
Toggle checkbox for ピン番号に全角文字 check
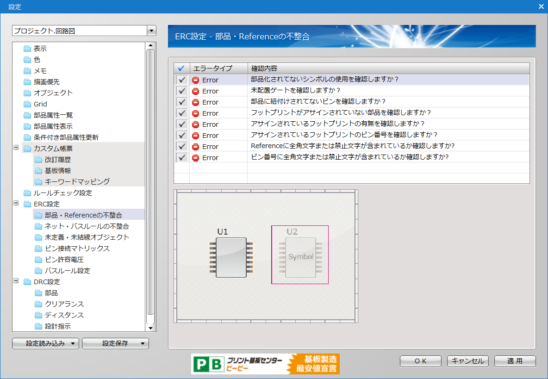[x=182, y=158]
